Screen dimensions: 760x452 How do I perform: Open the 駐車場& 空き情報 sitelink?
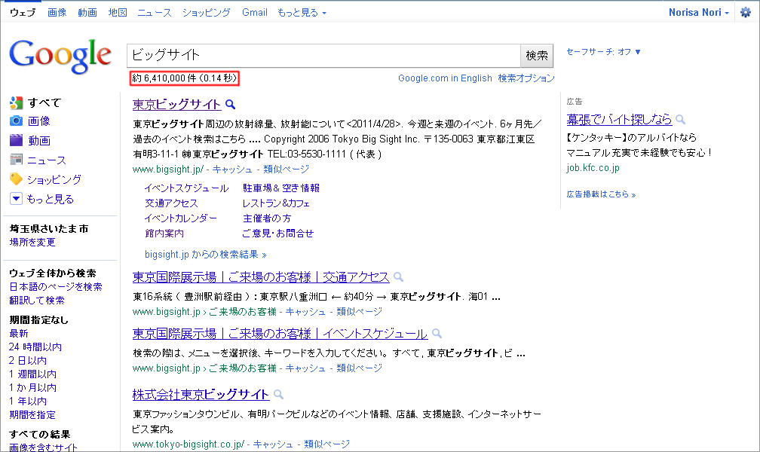tap(281, 188)
